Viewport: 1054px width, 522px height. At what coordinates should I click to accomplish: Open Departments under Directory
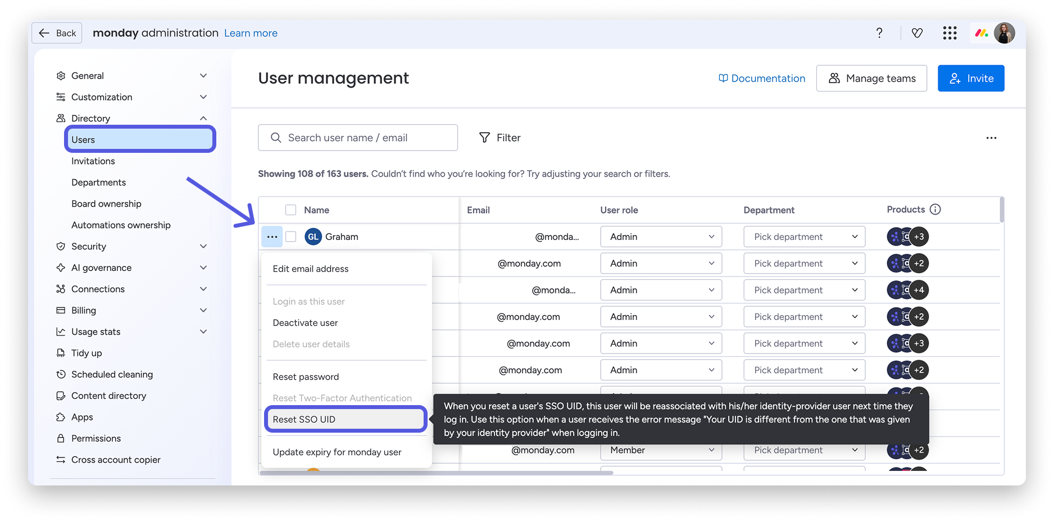(x=99, y=183)
